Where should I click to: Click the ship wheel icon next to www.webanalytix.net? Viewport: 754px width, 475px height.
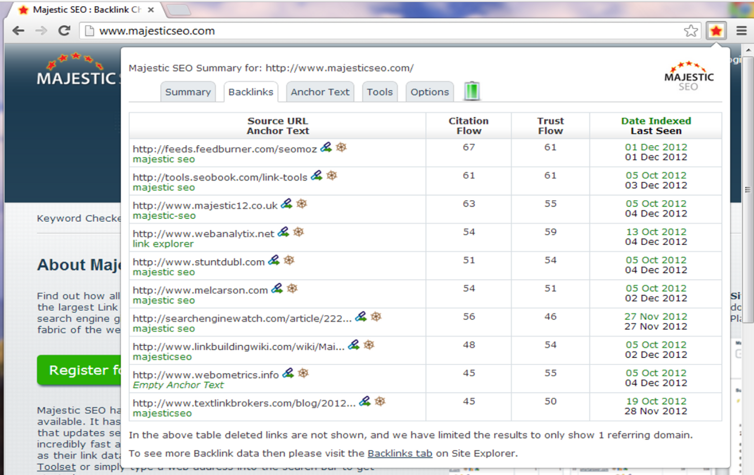pyautogui.click(x=299, y=233)
